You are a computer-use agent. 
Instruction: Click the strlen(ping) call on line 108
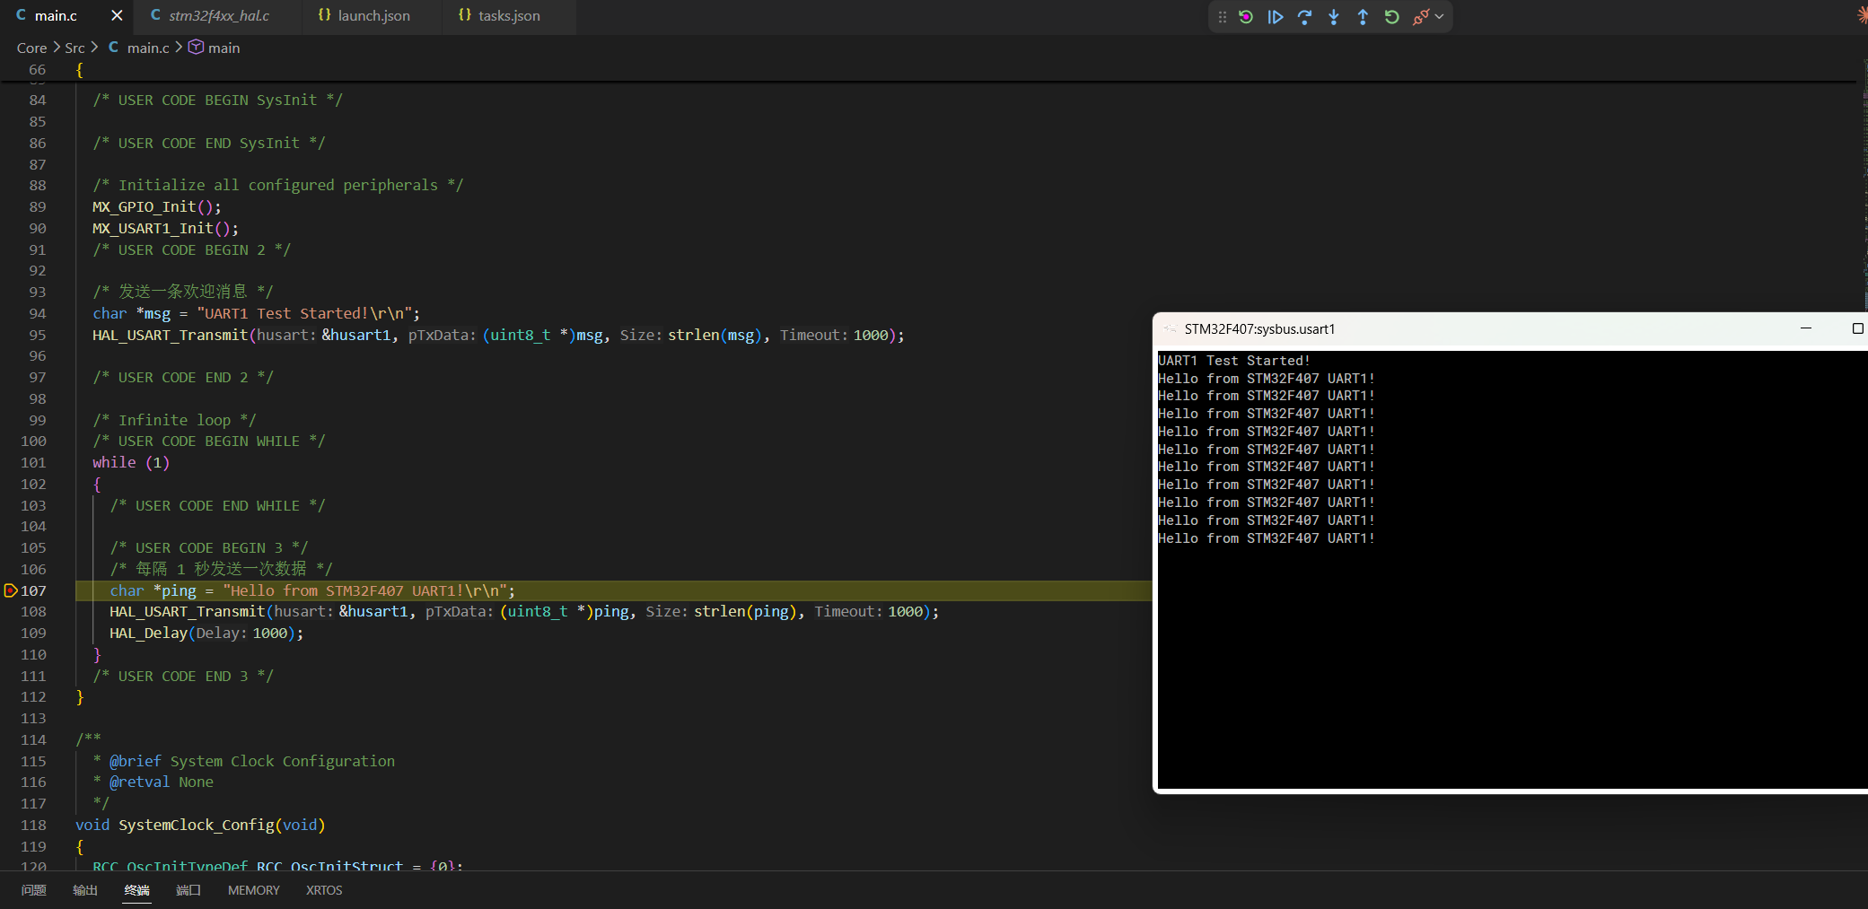click(x=745, y=611)
